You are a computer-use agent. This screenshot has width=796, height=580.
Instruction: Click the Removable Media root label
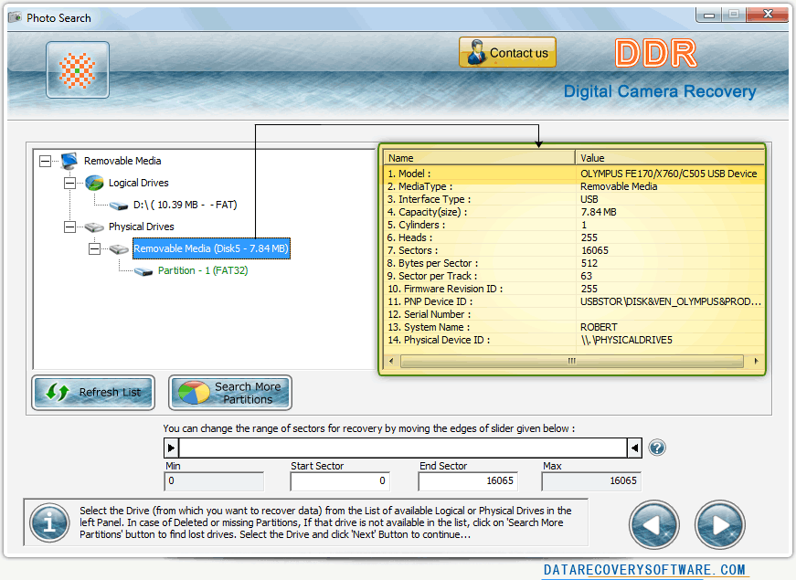122,161
